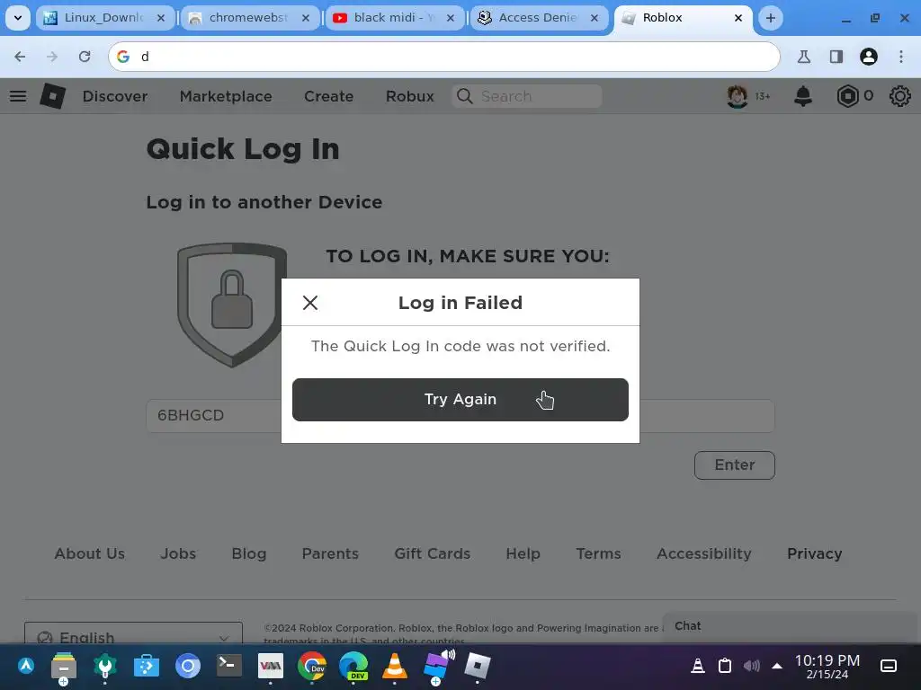Screen dimensions: 921x690
Task: Open the Marketplace page
Action: pos(226,96)
